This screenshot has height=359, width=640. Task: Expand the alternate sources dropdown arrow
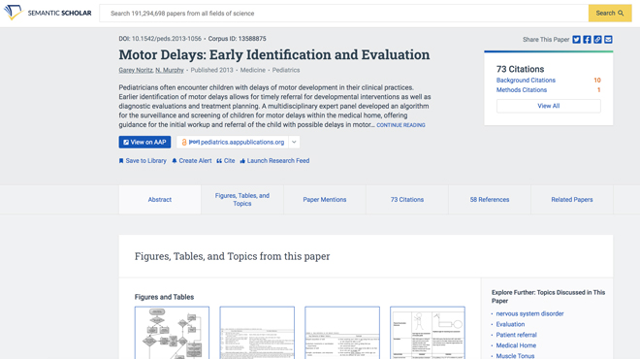(294, 142)
